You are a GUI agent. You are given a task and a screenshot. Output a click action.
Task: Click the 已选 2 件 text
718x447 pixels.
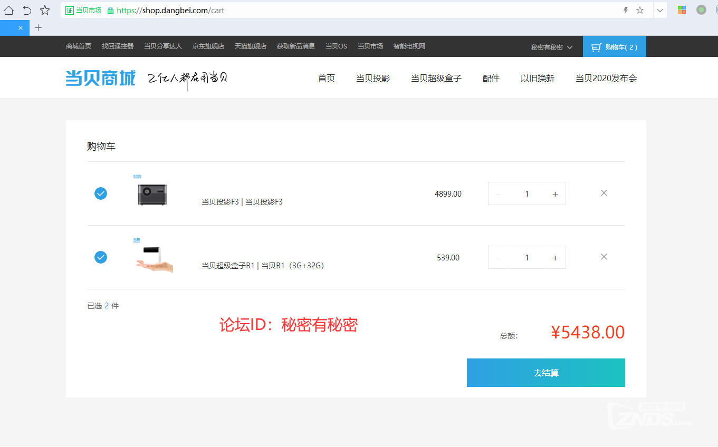[x=103, y=306]
